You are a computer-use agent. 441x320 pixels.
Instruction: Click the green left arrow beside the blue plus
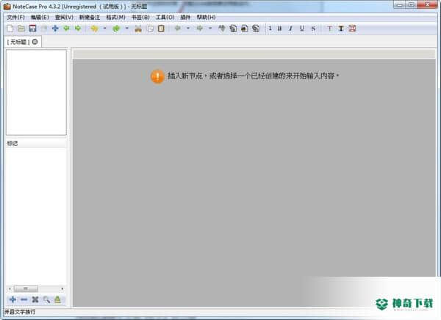coord(67,29)
